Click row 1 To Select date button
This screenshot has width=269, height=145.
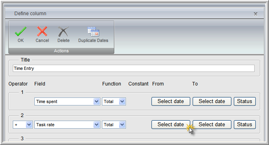(212, 101)
